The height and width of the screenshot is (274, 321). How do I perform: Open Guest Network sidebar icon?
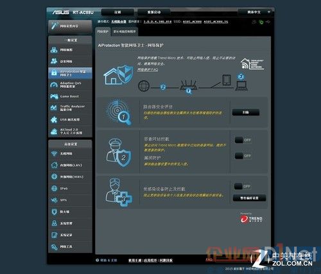pos(54,61)
